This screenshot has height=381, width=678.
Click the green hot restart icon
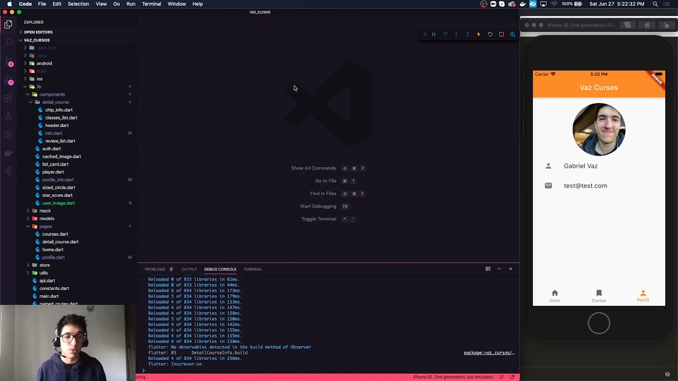(490, 34)
